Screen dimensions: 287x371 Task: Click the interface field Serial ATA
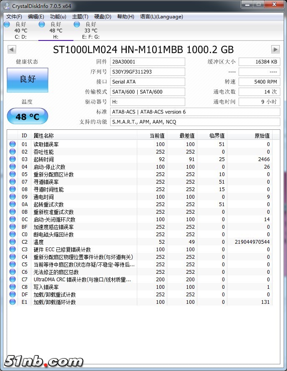[x=148, y=82]
